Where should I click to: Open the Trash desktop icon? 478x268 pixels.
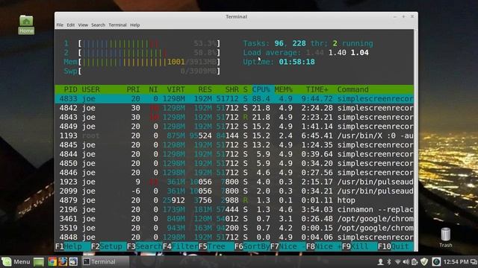(x=446, y=237)
